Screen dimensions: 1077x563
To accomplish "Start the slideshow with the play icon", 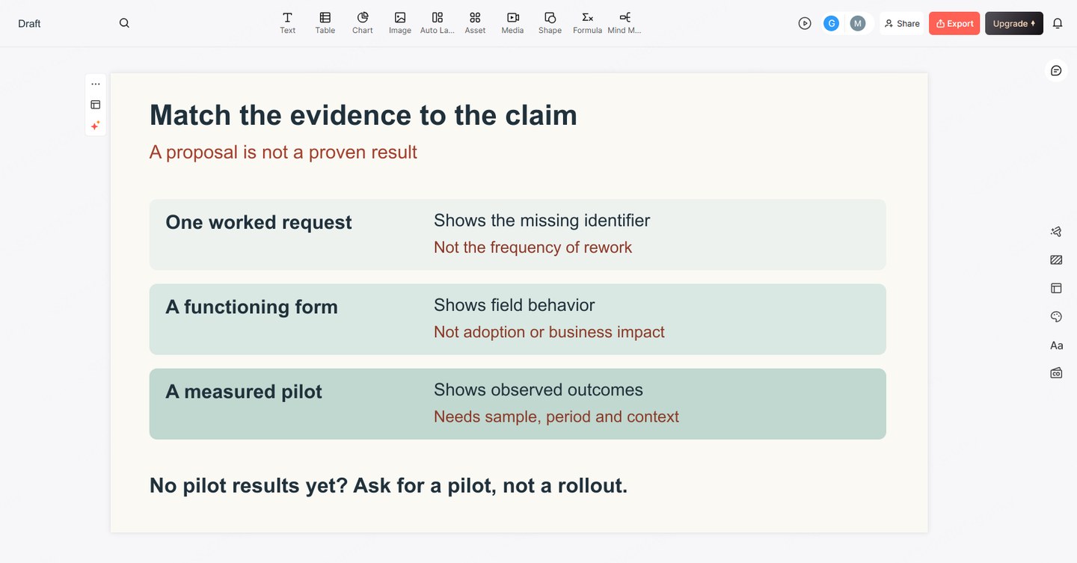I will point(805,23).
